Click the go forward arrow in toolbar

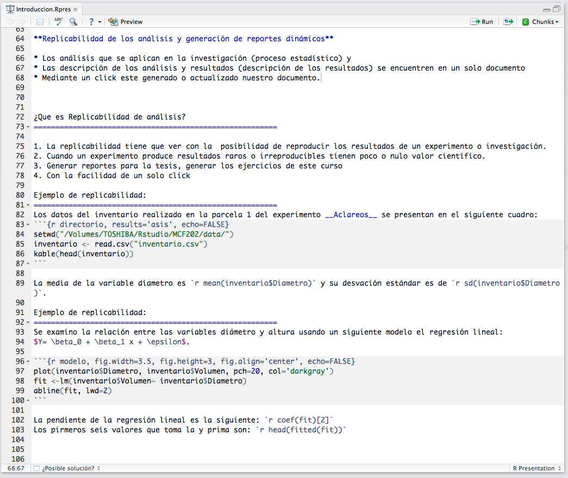(x=21, y=22)
